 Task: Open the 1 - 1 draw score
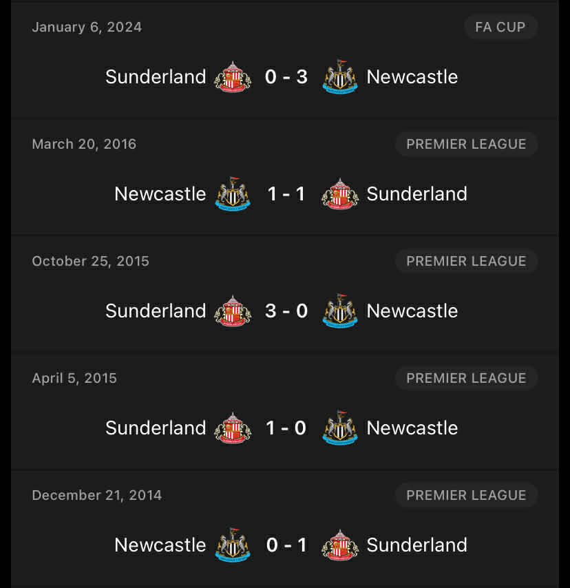click(x=286, y=194)
